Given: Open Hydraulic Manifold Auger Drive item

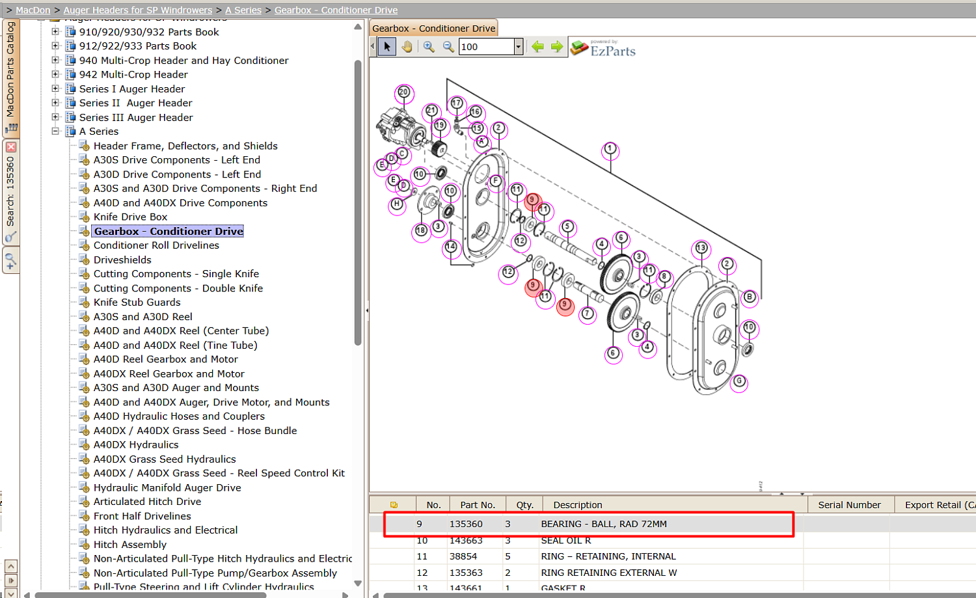Looking at the screenshot, I should (x=167, y=487).
